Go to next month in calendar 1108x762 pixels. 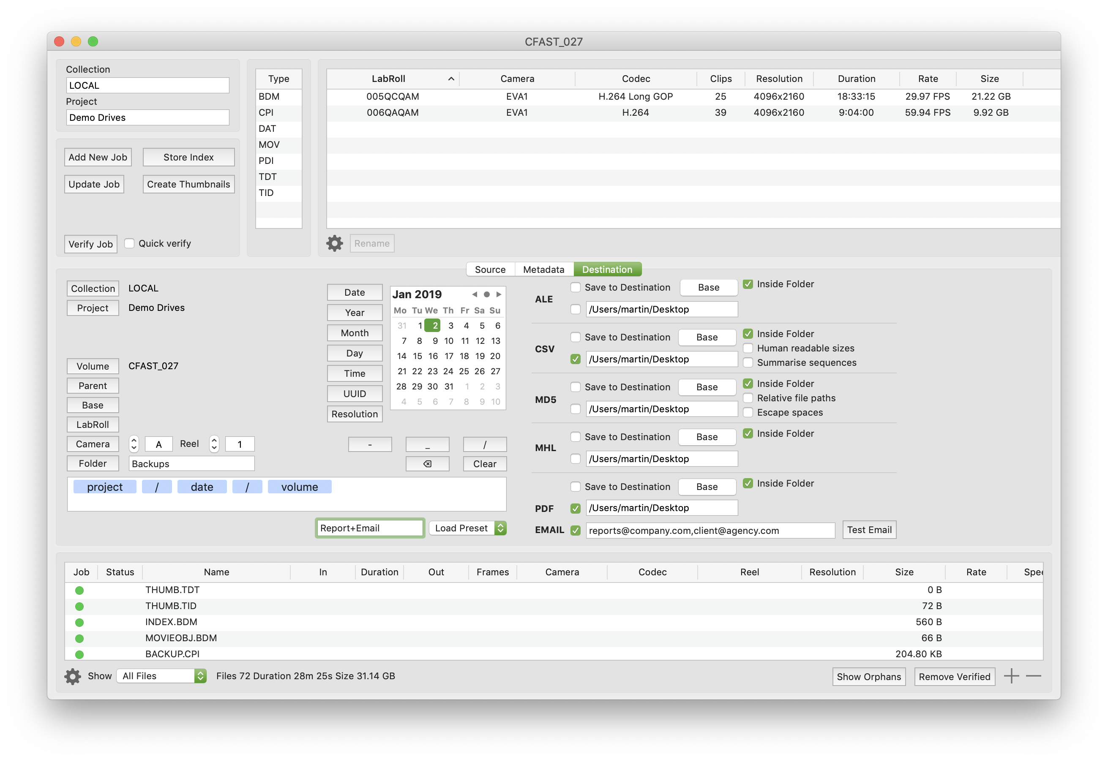[499, 294]
